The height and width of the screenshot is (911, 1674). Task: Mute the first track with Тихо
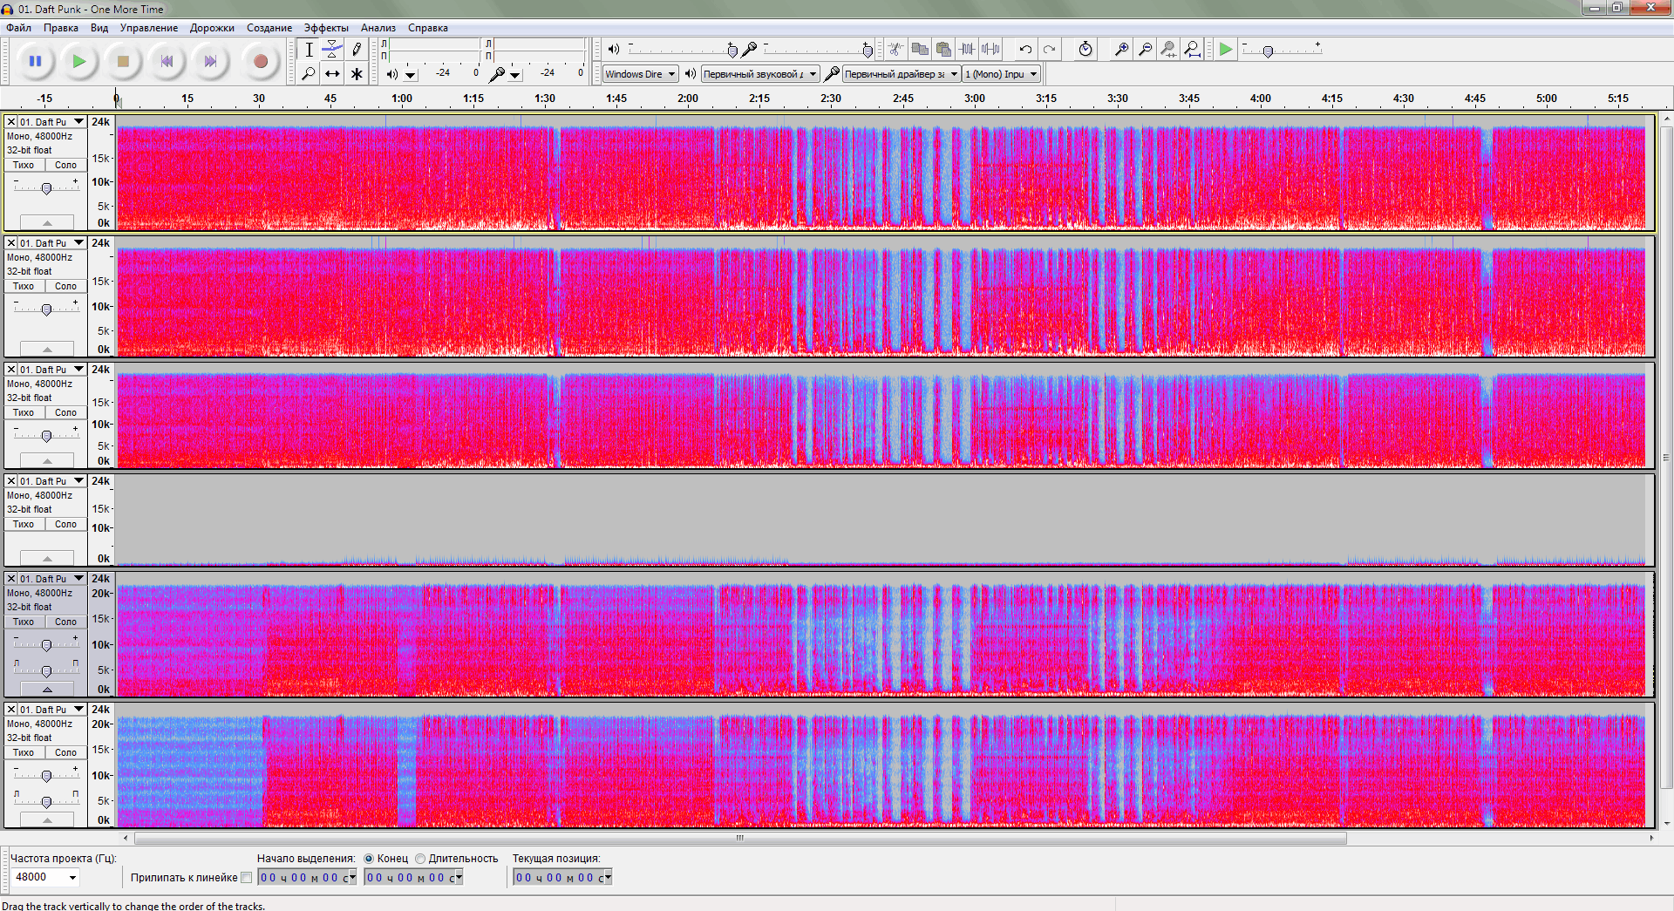[24, 165]
